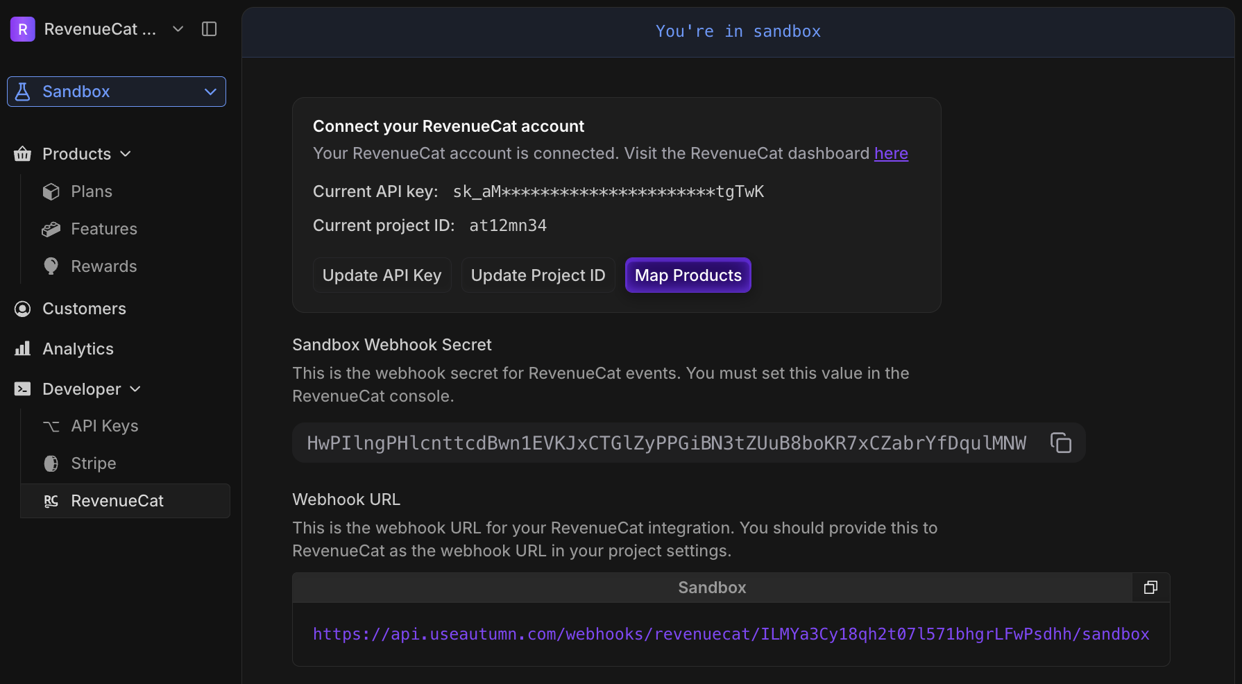Click the Analytics bar-chart icon

pyautogui.click(x=22, y=348)
